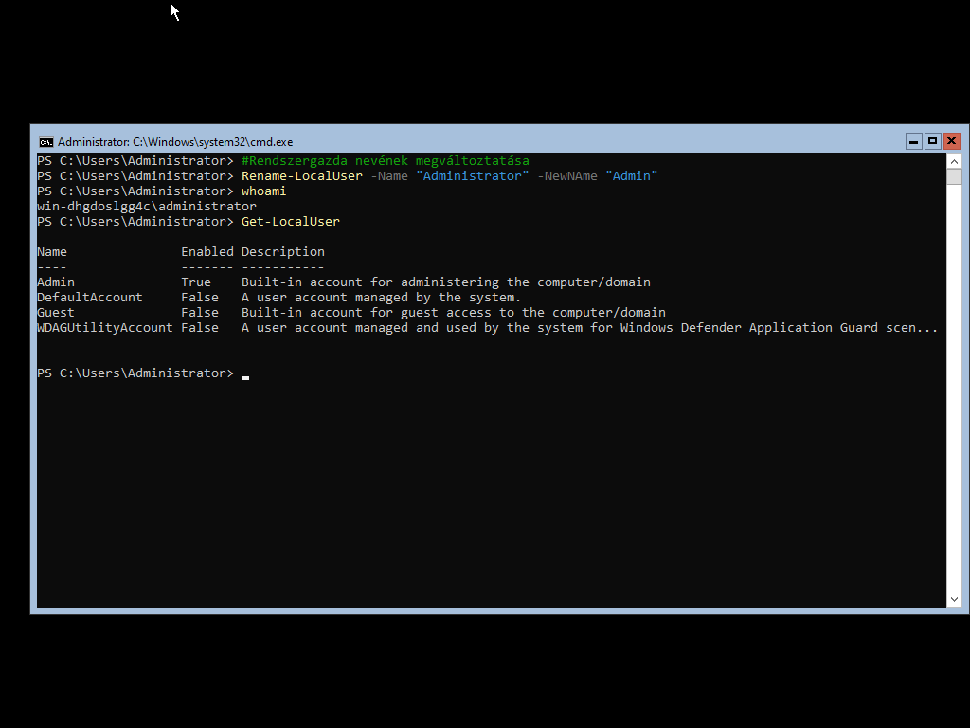The height and width of the screenshot is (728, 970).
Task: Click the Rename-LocalUser command text
Action: 301,176
